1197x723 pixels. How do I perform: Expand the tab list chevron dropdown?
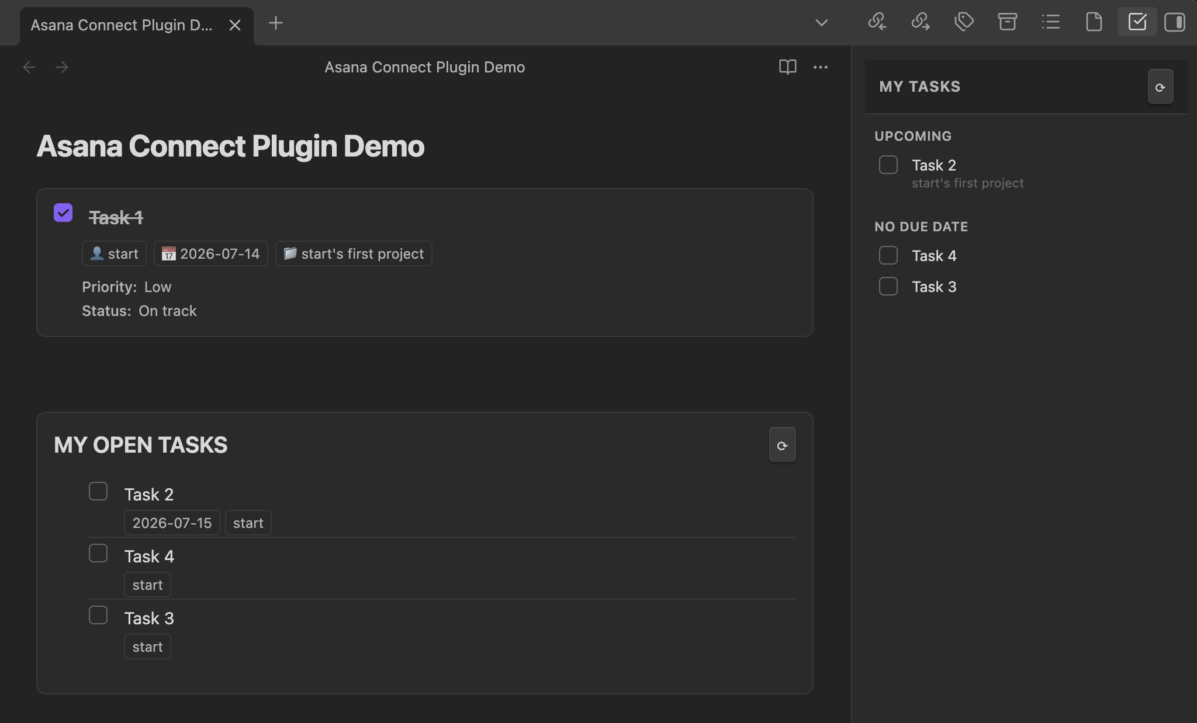[821, 23]
